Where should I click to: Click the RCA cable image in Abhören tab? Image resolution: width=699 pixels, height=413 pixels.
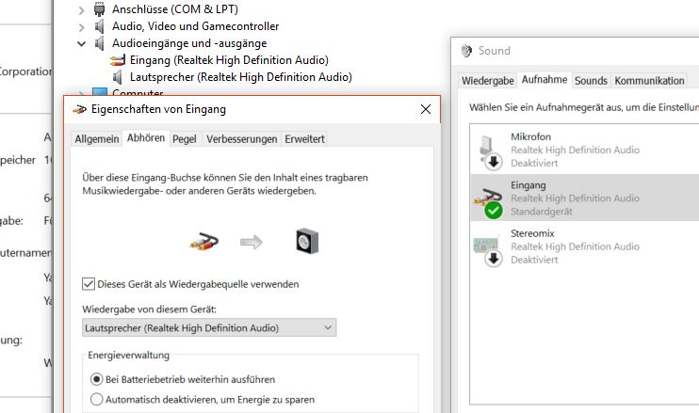pyautogui.click(x=204, y=242)
